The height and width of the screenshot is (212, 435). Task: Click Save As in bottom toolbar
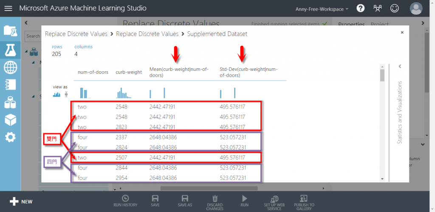[185, 201]
